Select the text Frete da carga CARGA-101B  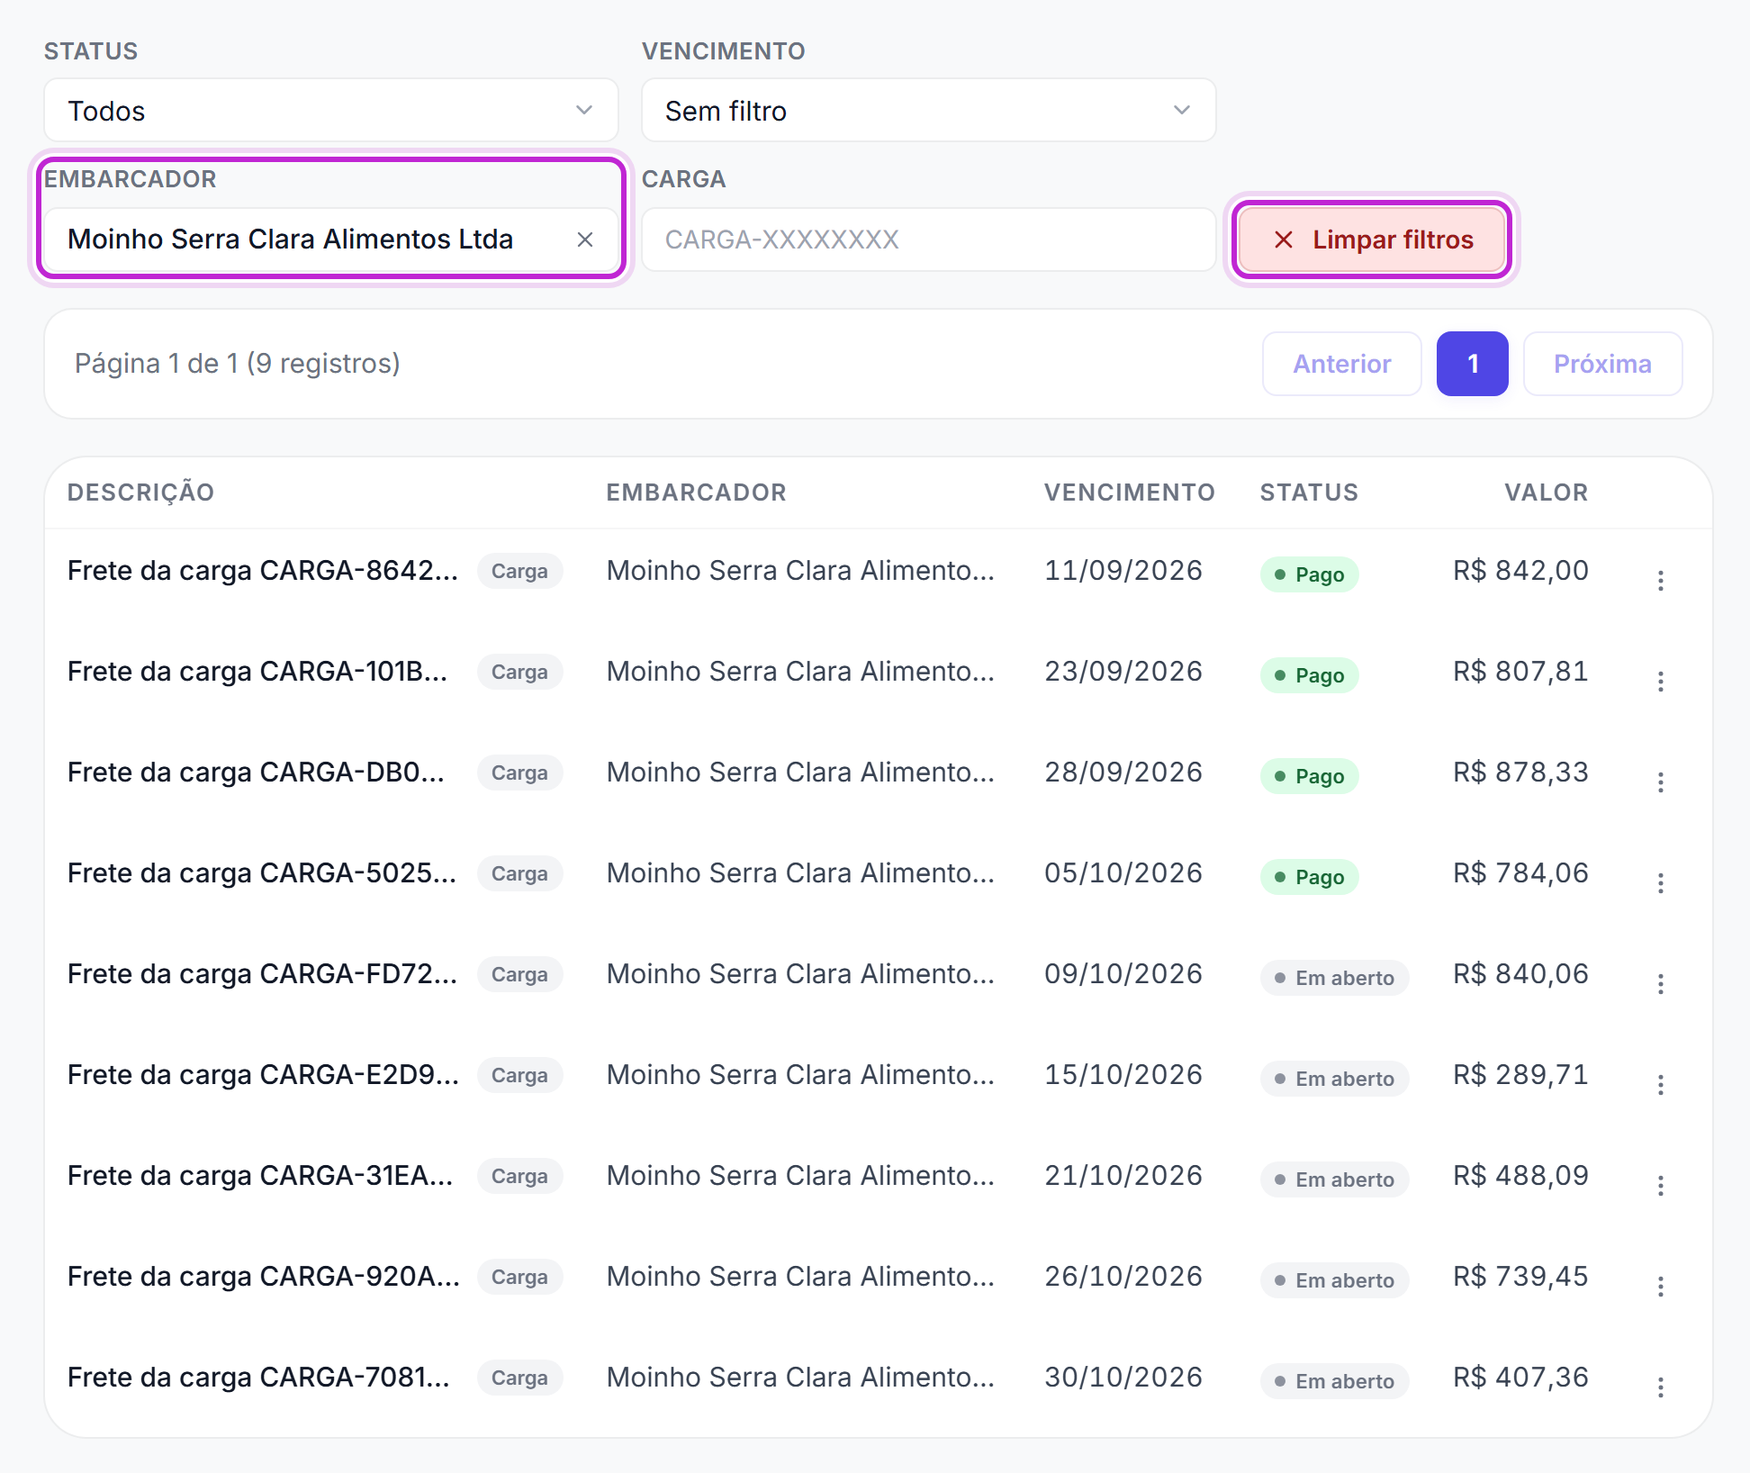pos(257,672)
